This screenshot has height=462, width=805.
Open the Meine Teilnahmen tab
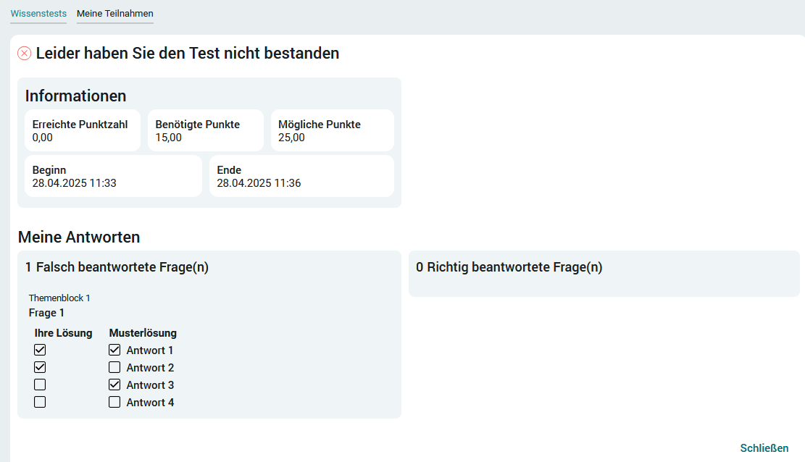tap(115, 14)
